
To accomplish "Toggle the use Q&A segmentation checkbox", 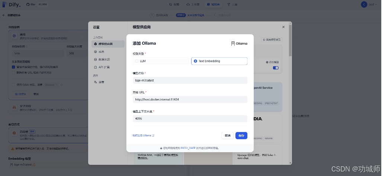I will point(13,85).
